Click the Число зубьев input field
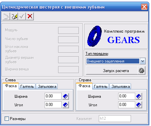151x126 pixels. point(68,39)
